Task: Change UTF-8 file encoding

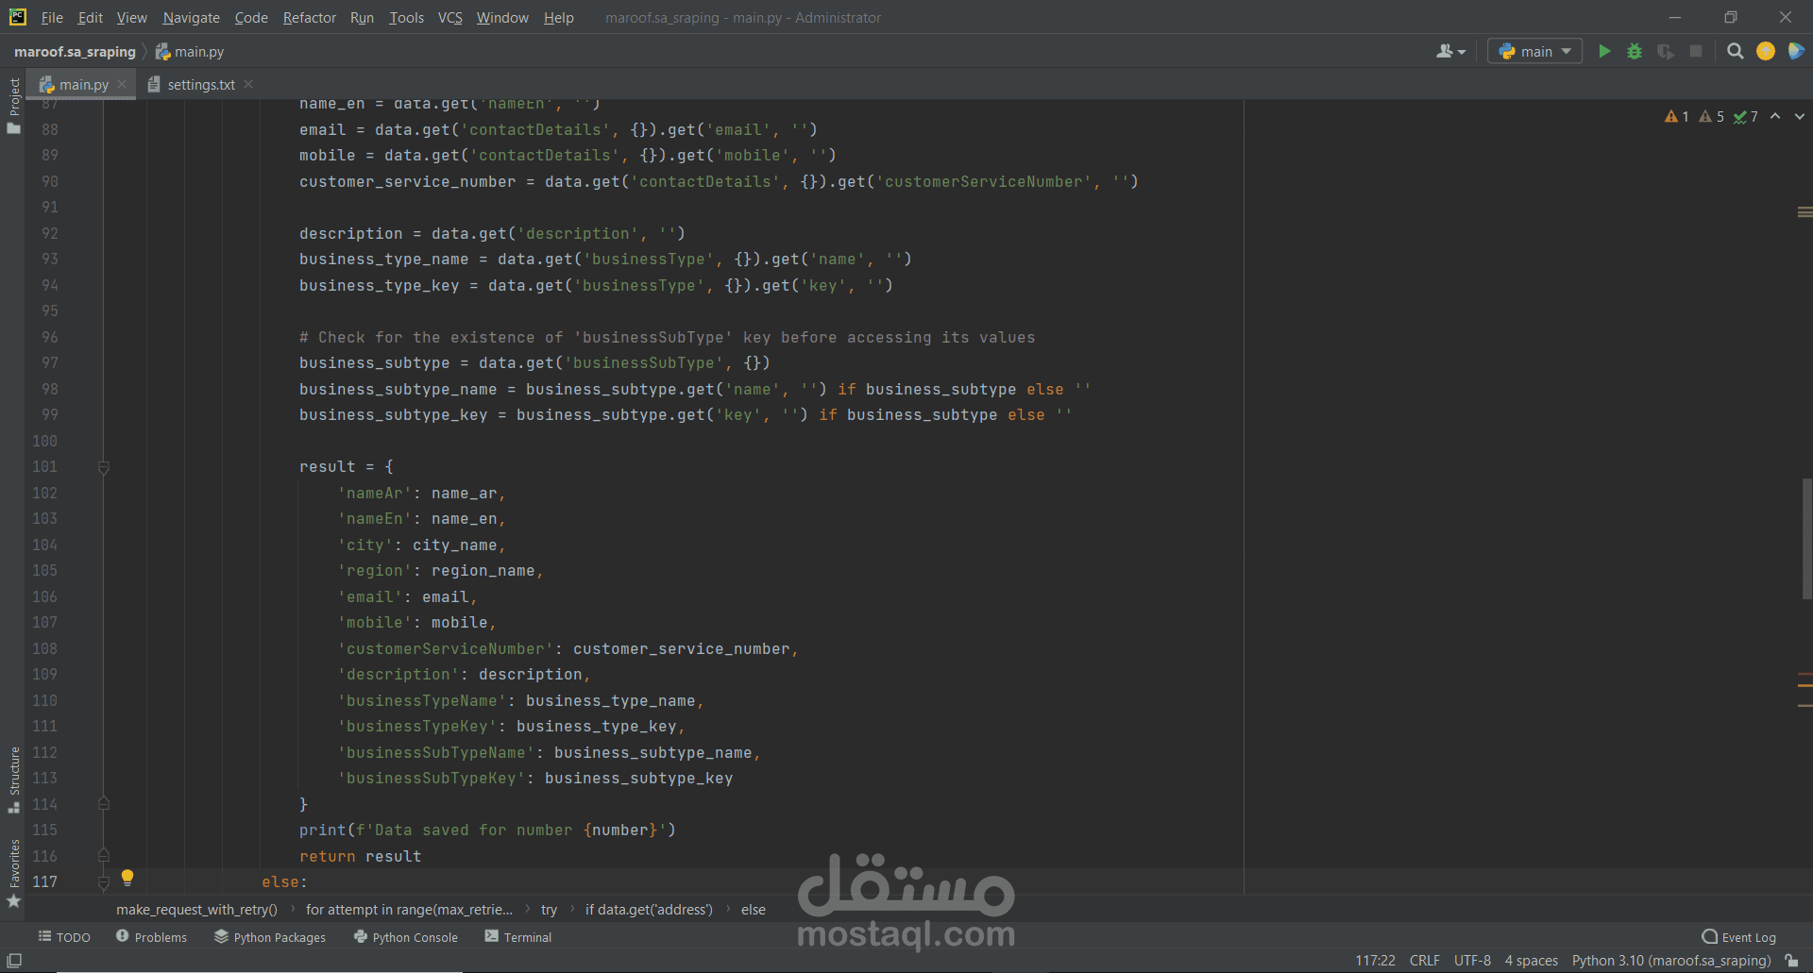Action: pos(1472,961)
